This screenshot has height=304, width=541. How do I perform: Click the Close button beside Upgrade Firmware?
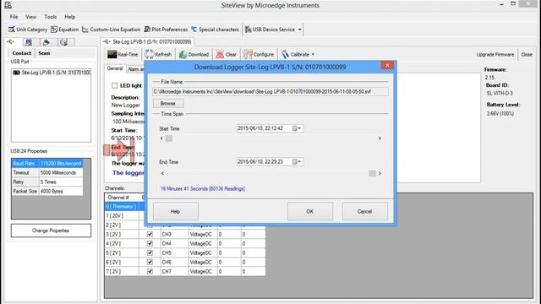coord(527,54)
